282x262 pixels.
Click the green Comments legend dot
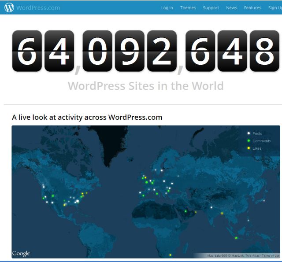(x=249, y=141)
